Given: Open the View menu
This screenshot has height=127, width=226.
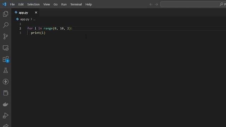Looking at the screenshot, I should pyautogui.click(x=47, y=4).
